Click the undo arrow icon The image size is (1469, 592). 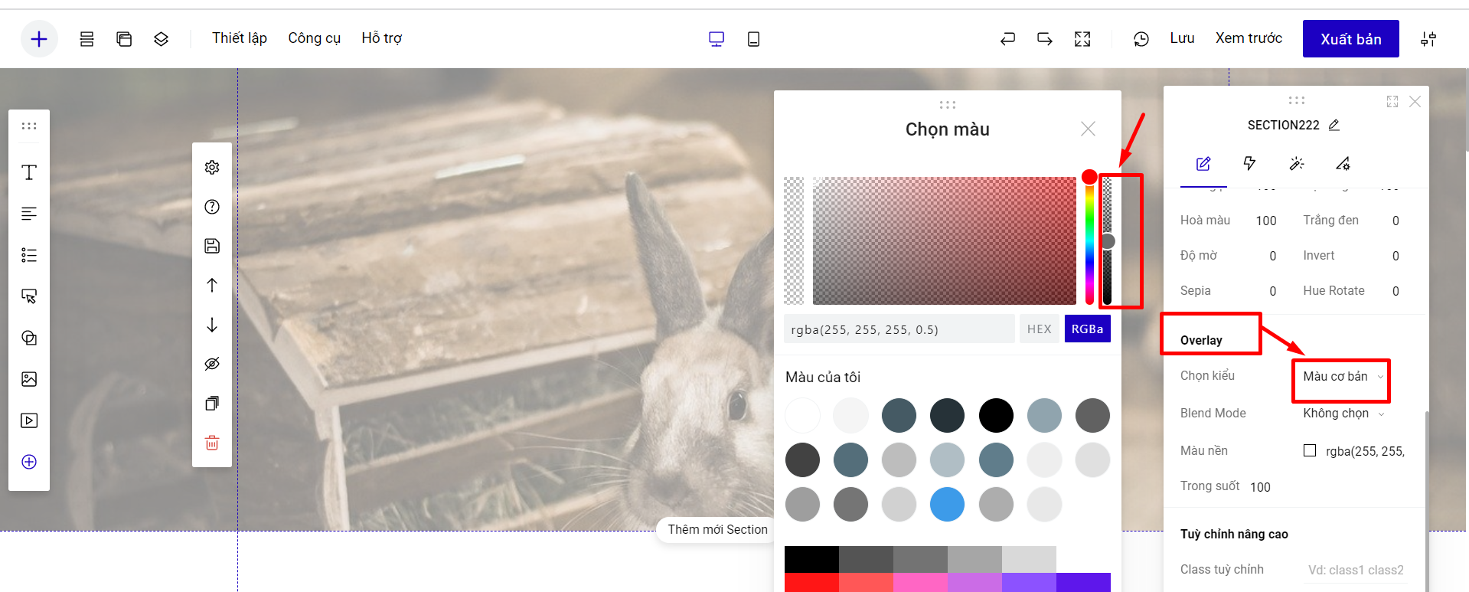[x=1007, y=39]
